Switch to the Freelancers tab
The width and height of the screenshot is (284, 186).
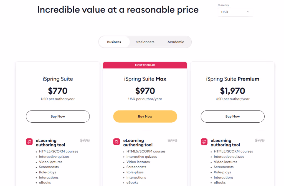coord(145,42)
